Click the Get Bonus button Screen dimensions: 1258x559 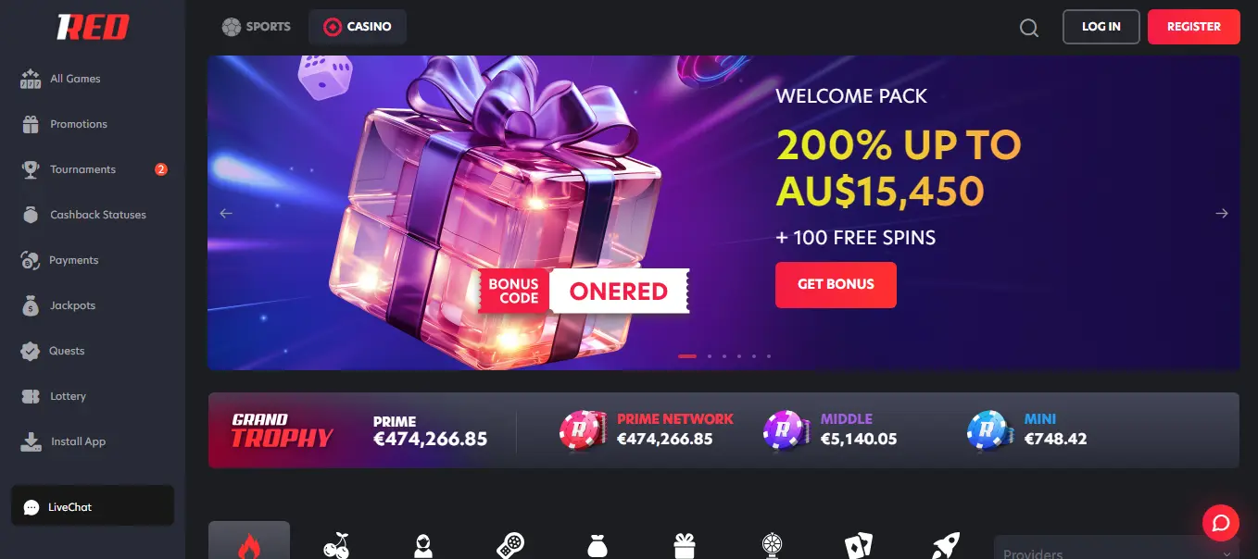(836, 284)
